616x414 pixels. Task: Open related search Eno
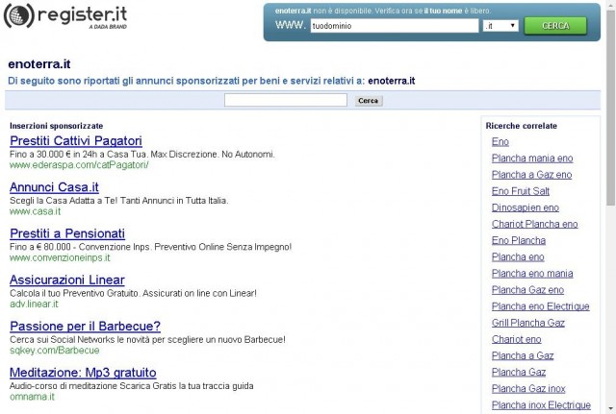(500, 141)
